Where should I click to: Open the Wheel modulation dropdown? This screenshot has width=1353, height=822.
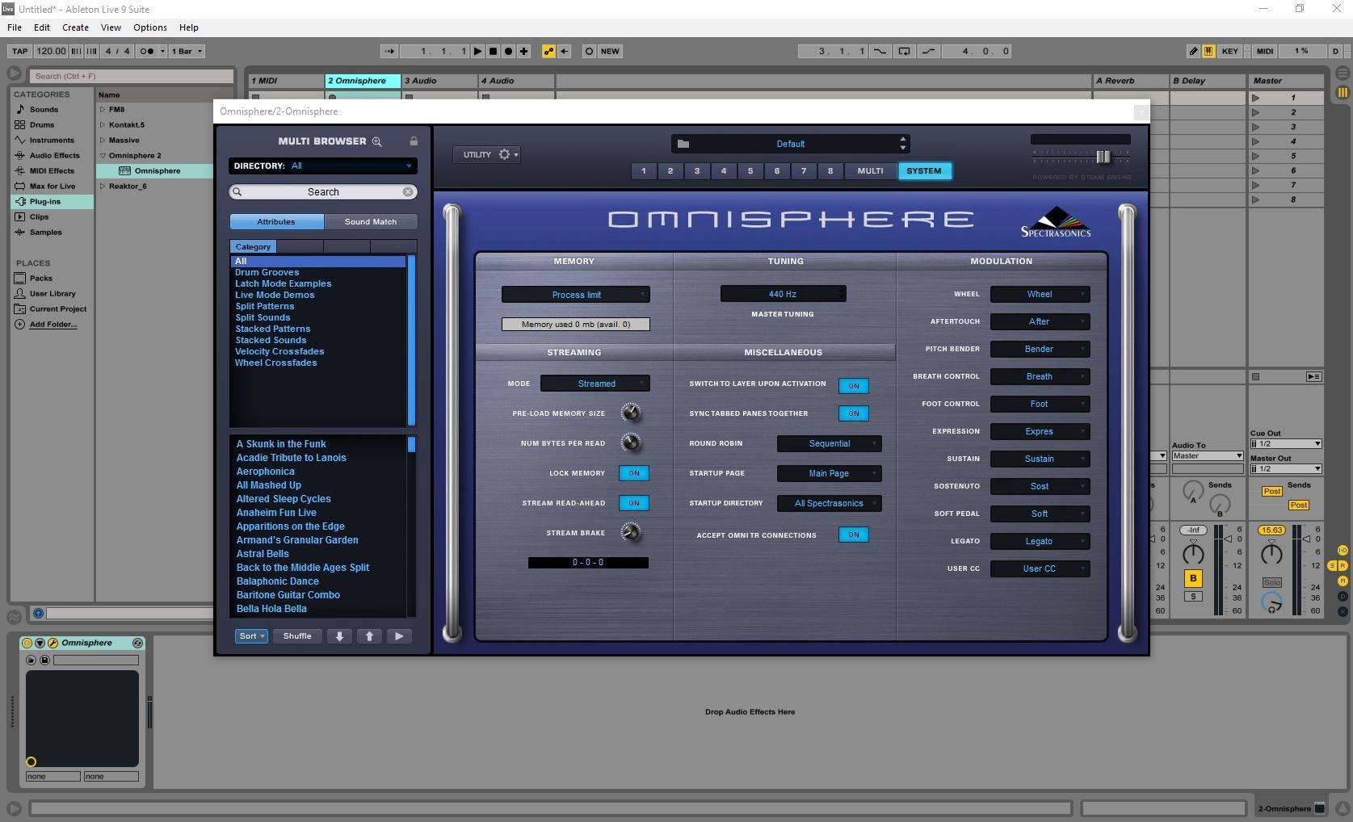click(x=1040, y=294)
